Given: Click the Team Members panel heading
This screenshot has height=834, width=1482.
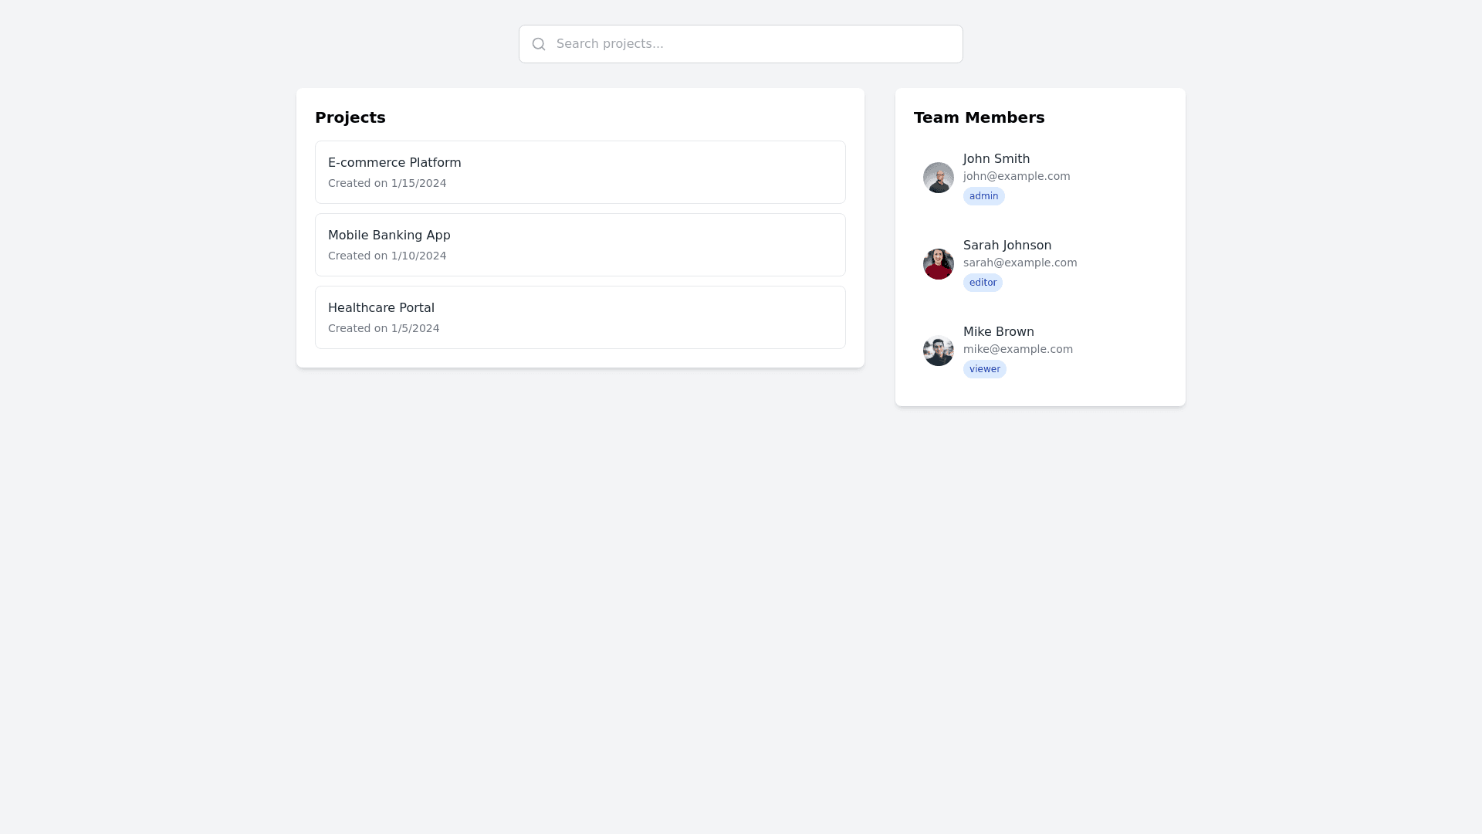Looking at the screenshot, I should tap(979, 117).
